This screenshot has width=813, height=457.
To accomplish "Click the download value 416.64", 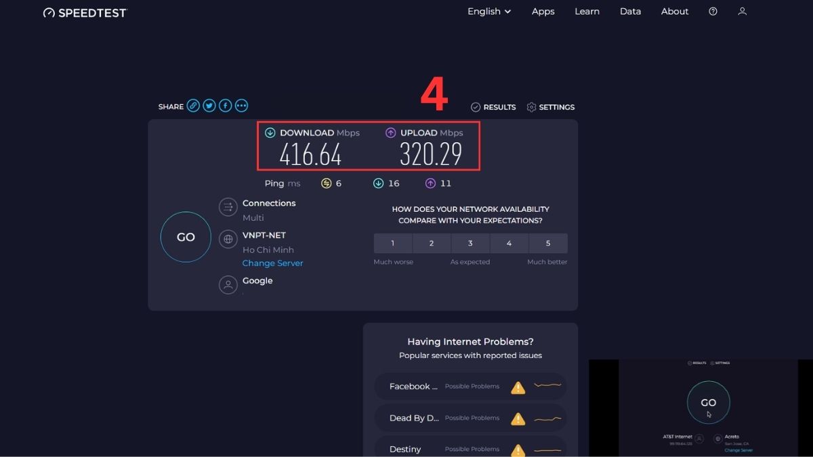I will pos(310,155).
